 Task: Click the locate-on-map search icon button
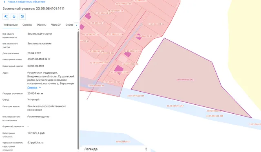[6, 16]
